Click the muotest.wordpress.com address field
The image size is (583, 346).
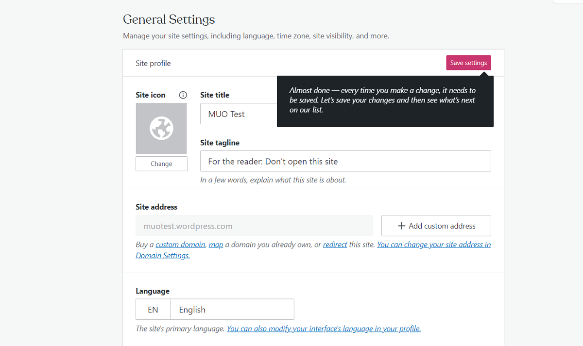click(x=254, y=226)
